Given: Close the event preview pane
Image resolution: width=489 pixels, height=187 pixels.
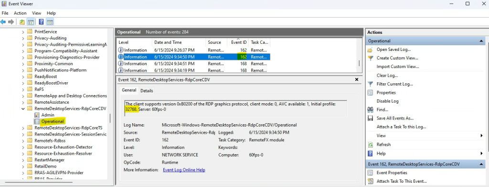Looking at the screenshot, I should click(x=357, y=79).
